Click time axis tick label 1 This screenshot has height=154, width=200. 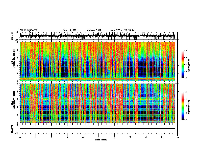36,137
